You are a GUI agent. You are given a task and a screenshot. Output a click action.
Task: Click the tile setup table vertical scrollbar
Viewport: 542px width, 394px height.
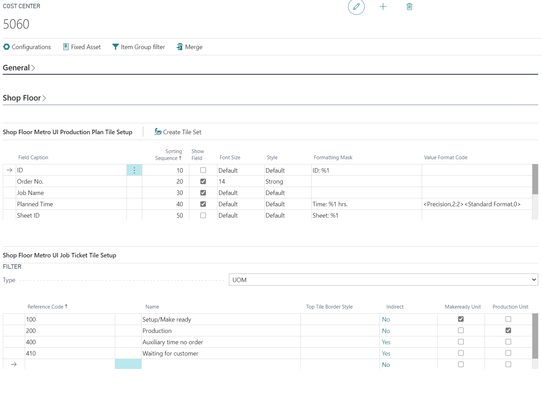point(535,179)
